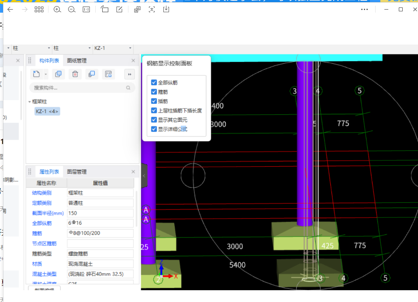
Task: Toggle 显示其它图元 checkbox
Action: [154, 120]
